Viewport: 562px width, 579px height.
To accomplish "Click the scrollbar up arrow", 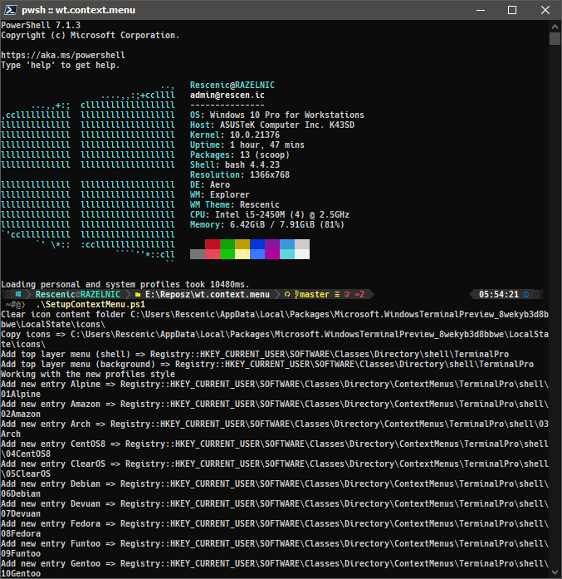I will pyautogui.click(x=555, y=27).
